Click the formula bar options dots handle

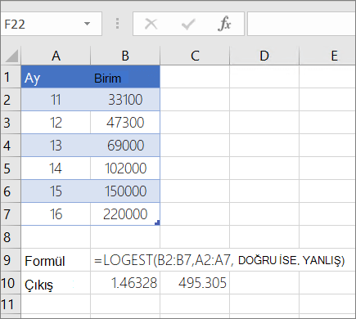point(117,24)
